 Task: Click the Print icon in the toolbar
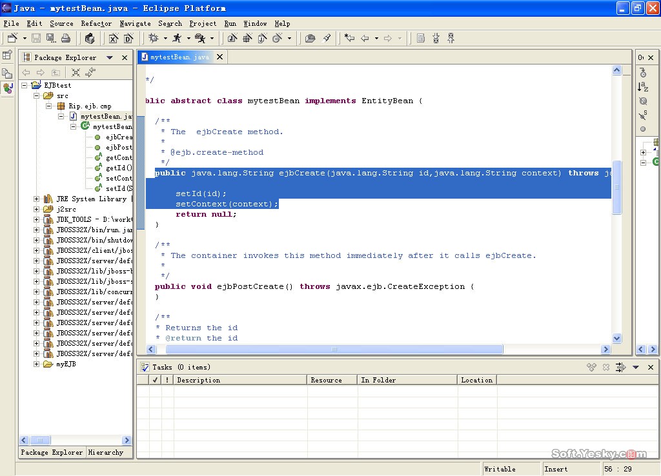tap(65, 39)
